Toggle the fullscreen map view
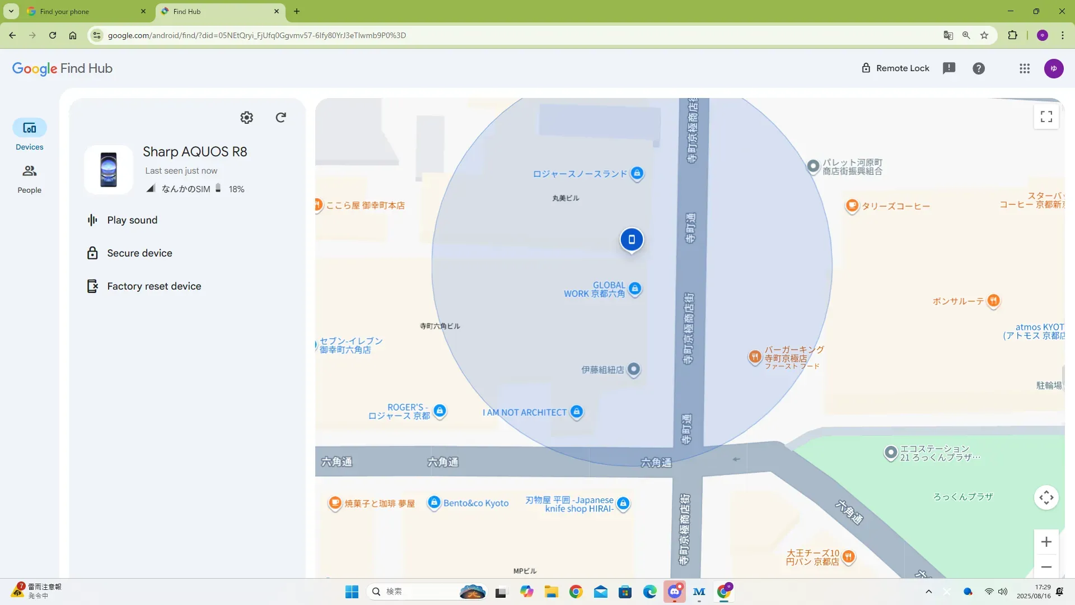1075x605 pixels. tap(1046, 117)
